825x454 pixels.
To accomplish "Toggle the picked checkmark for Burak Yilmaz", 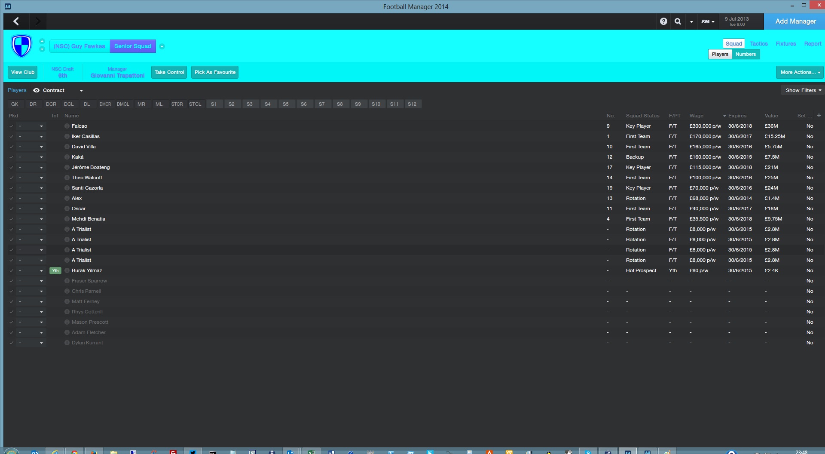I will [x=11, y=270].
